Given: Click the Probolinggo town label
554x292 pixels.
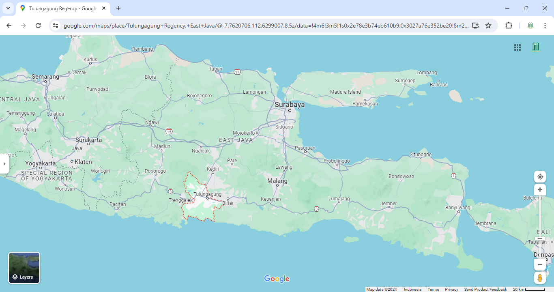Looking at the screenshot, I should 337,161.
